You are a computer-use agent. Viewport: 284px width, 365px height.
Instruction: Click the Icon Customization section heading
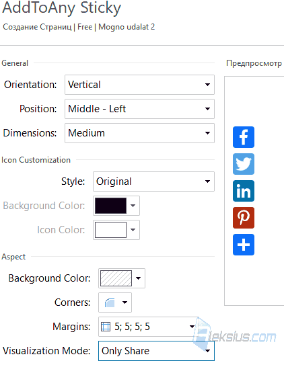point(36,160)
